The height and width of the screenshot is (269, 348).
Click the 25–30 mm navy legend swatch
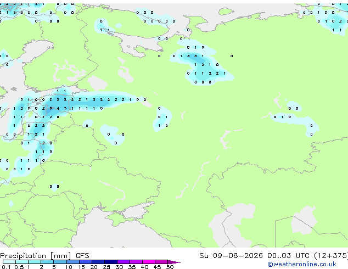pos(111,262)
